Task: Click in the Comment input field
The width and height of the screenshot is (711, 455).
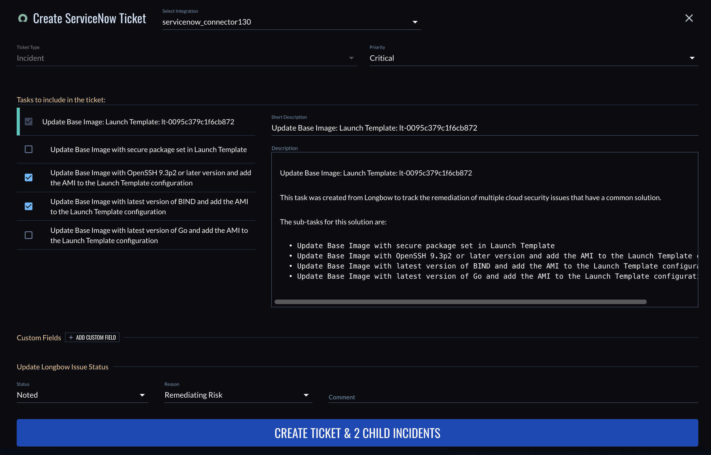Action: pos(513,397)
